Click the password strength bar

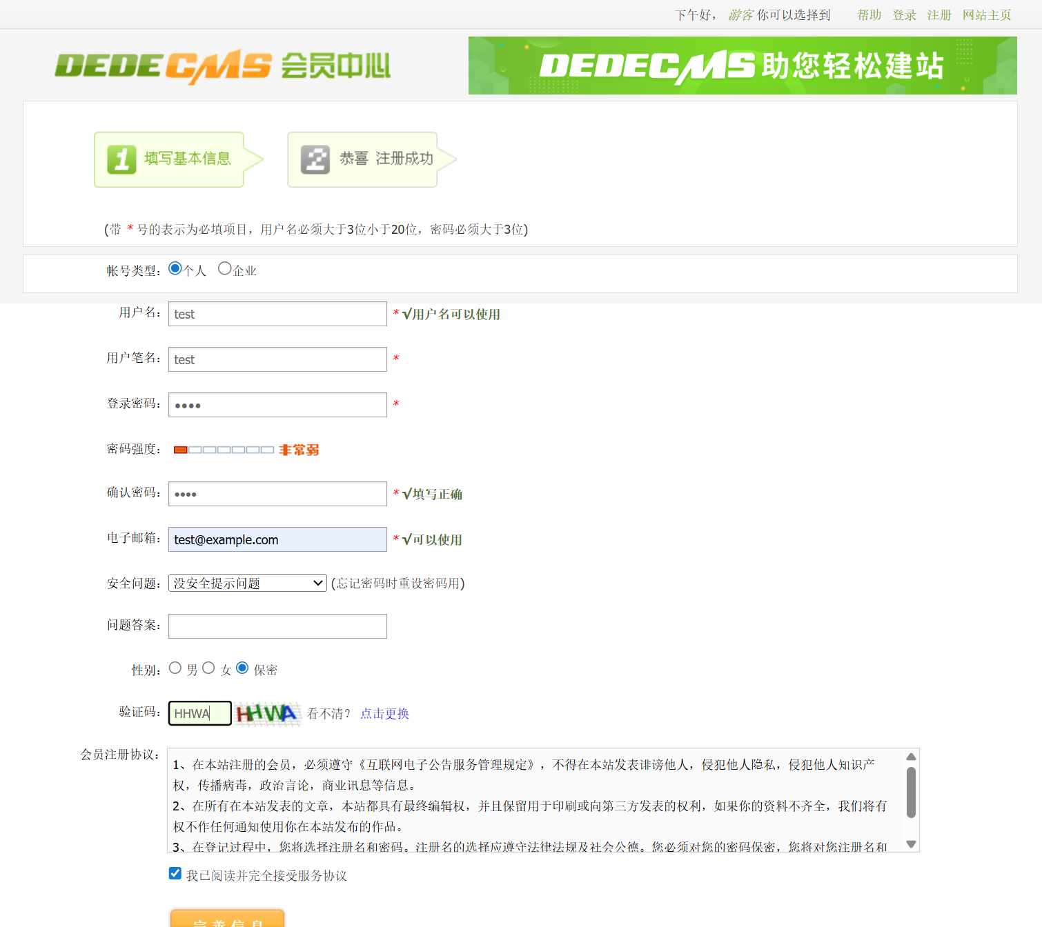[x=224, y=450]
